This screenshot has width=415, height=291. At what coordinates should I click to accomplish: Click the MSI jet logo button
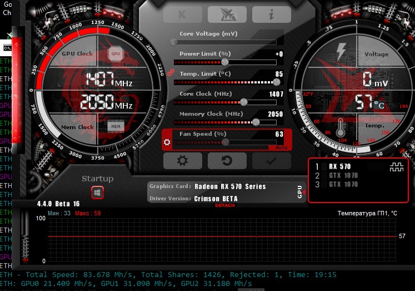click(227, 14)
